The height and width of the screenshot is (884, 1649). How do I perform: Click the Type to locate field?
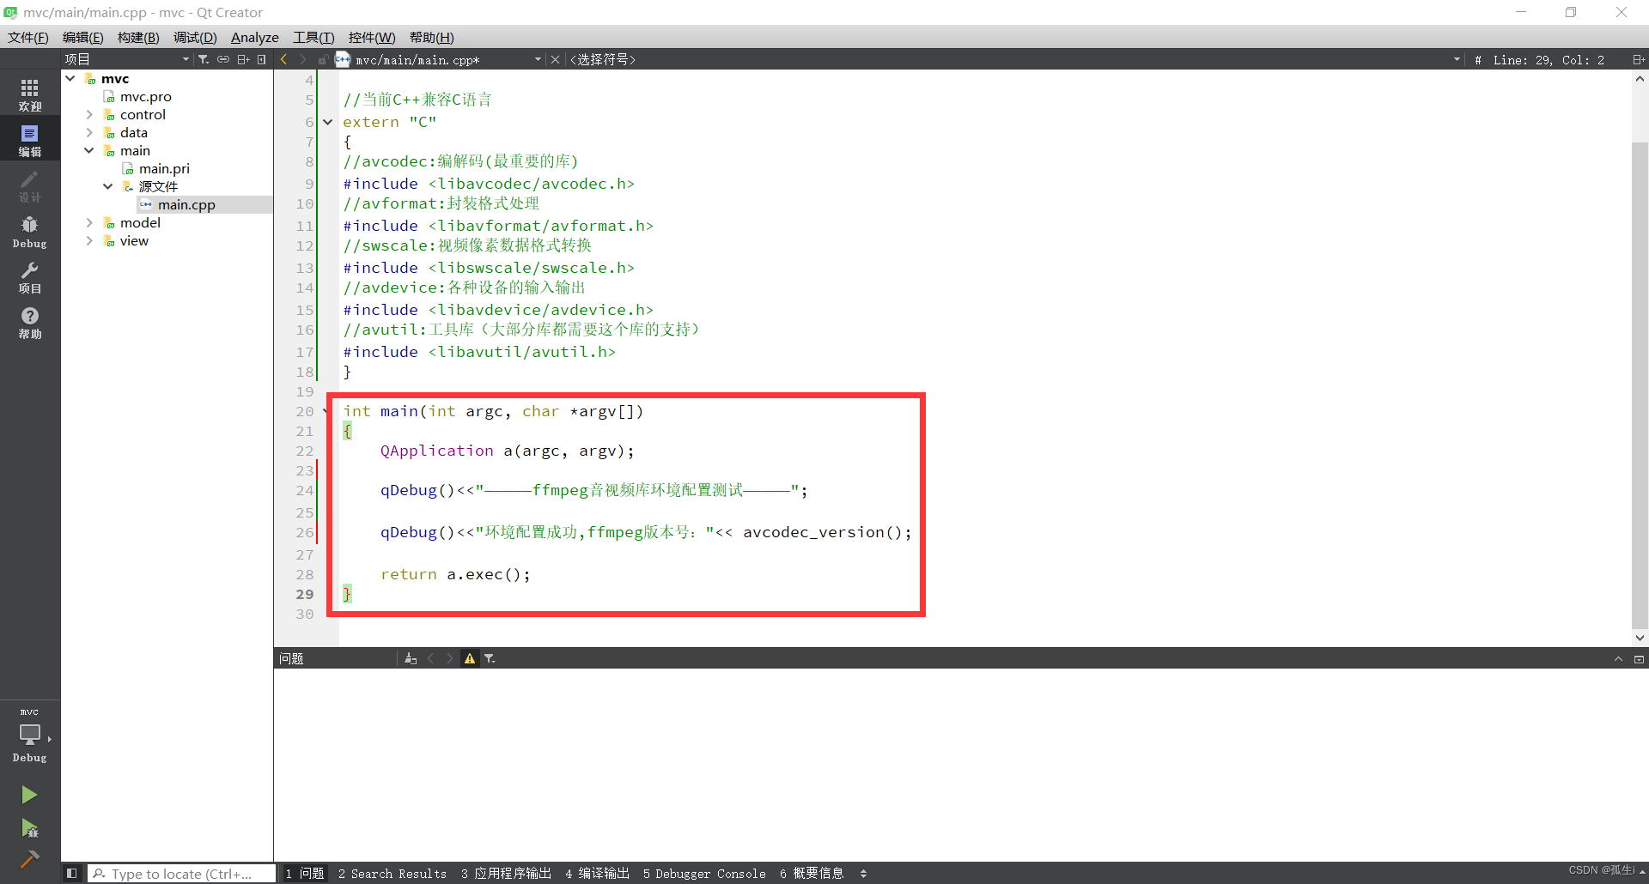[182, 873]
